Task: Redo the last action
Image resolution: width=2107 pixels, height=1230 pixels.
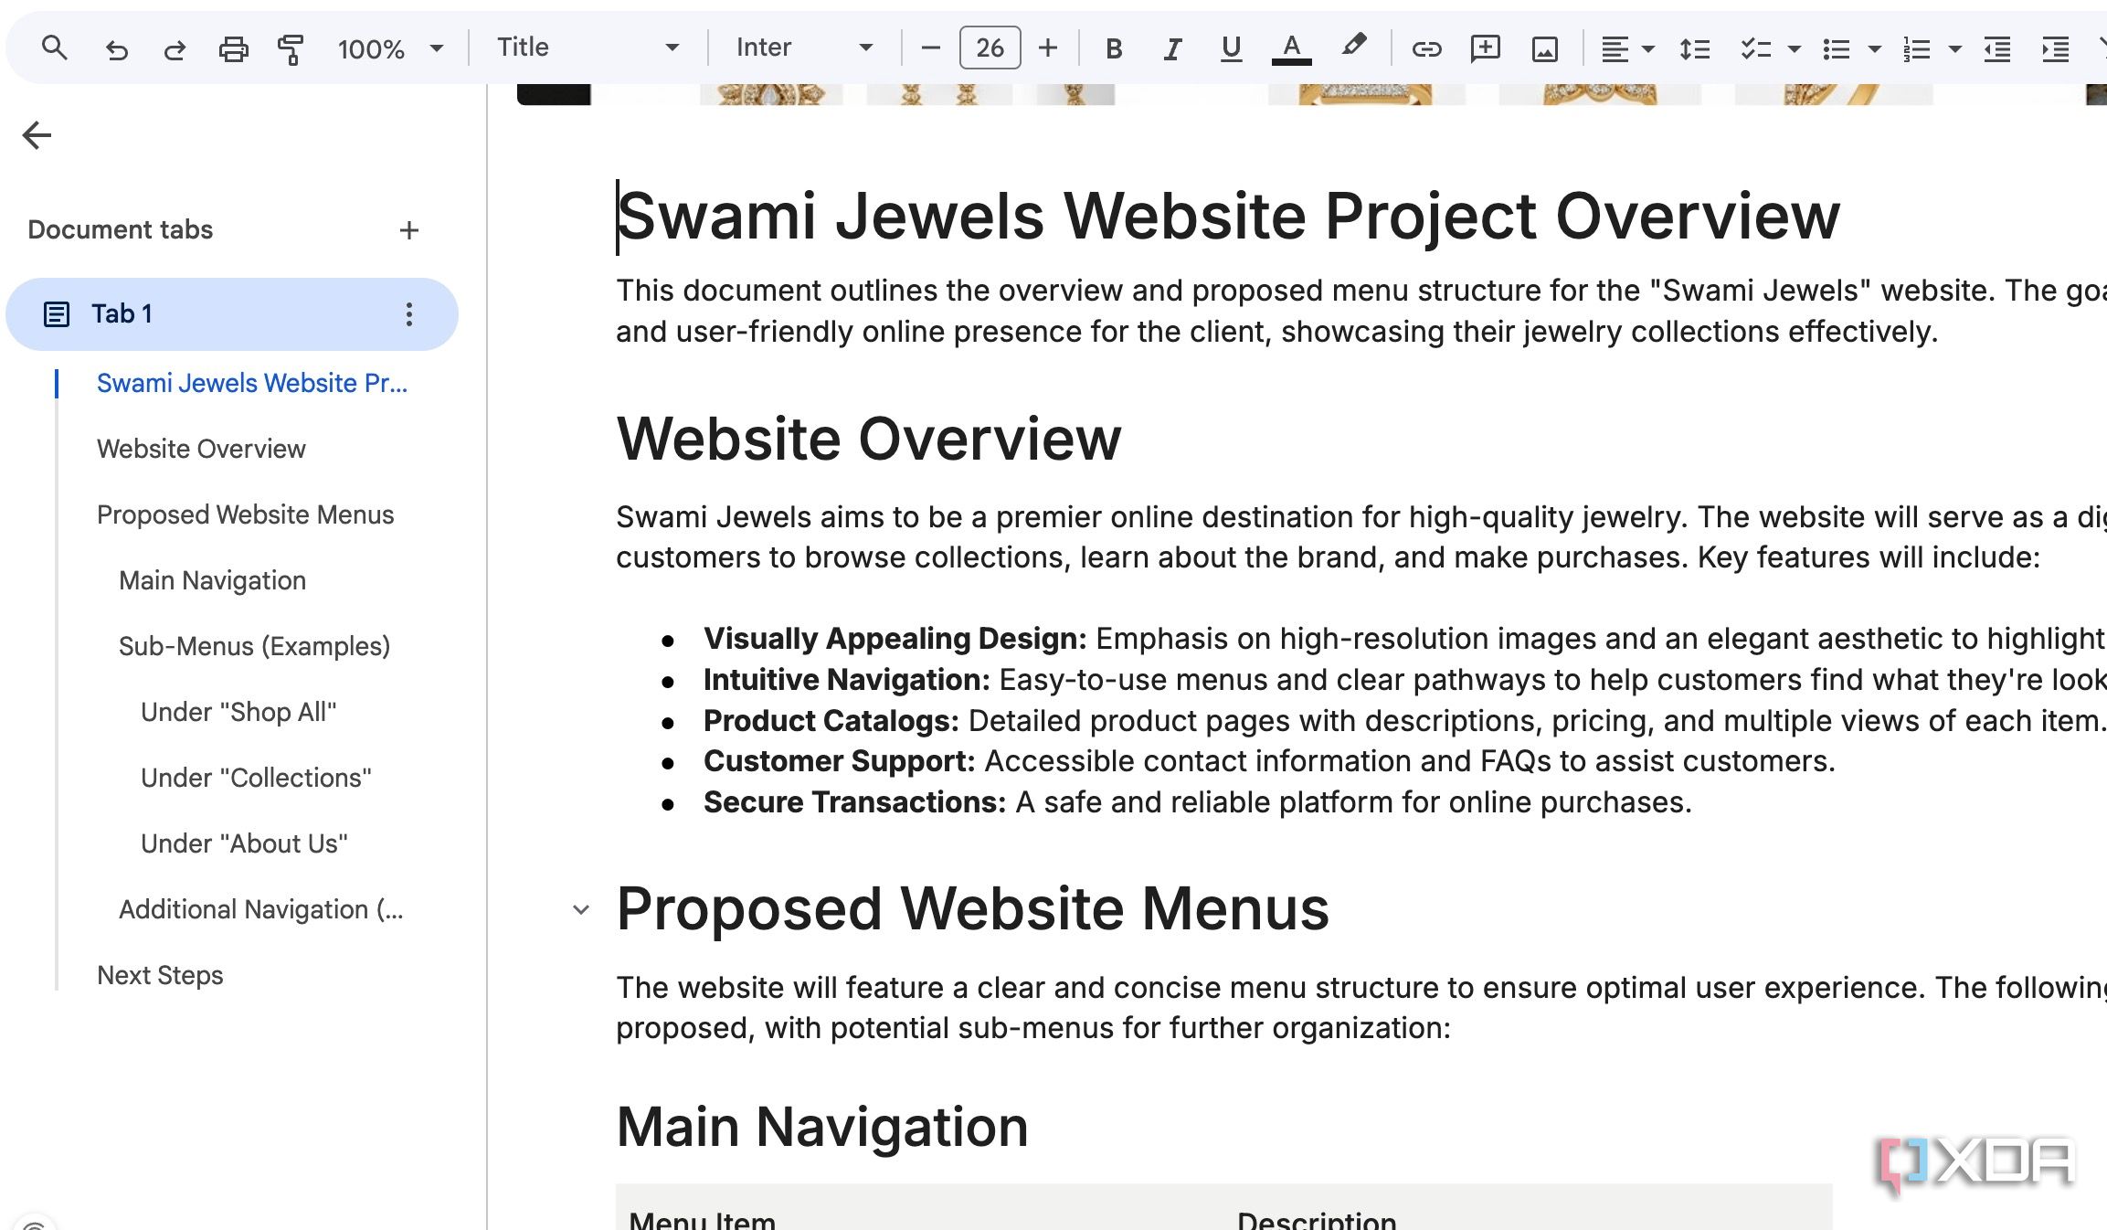Action: (x=175, y=48)
